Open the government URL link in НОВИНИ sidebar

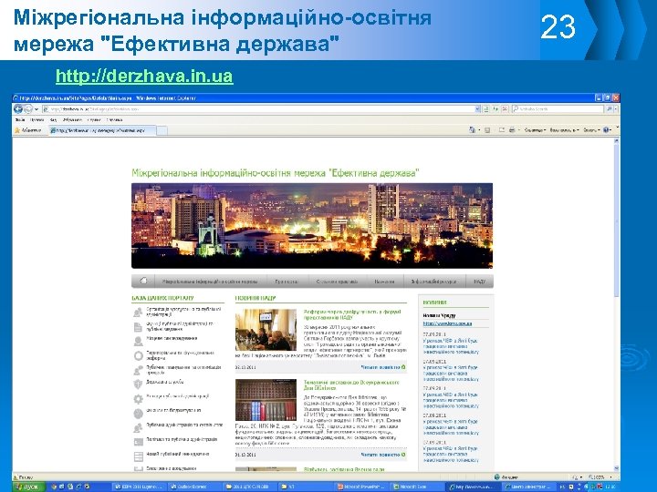[x=447, y=323]
